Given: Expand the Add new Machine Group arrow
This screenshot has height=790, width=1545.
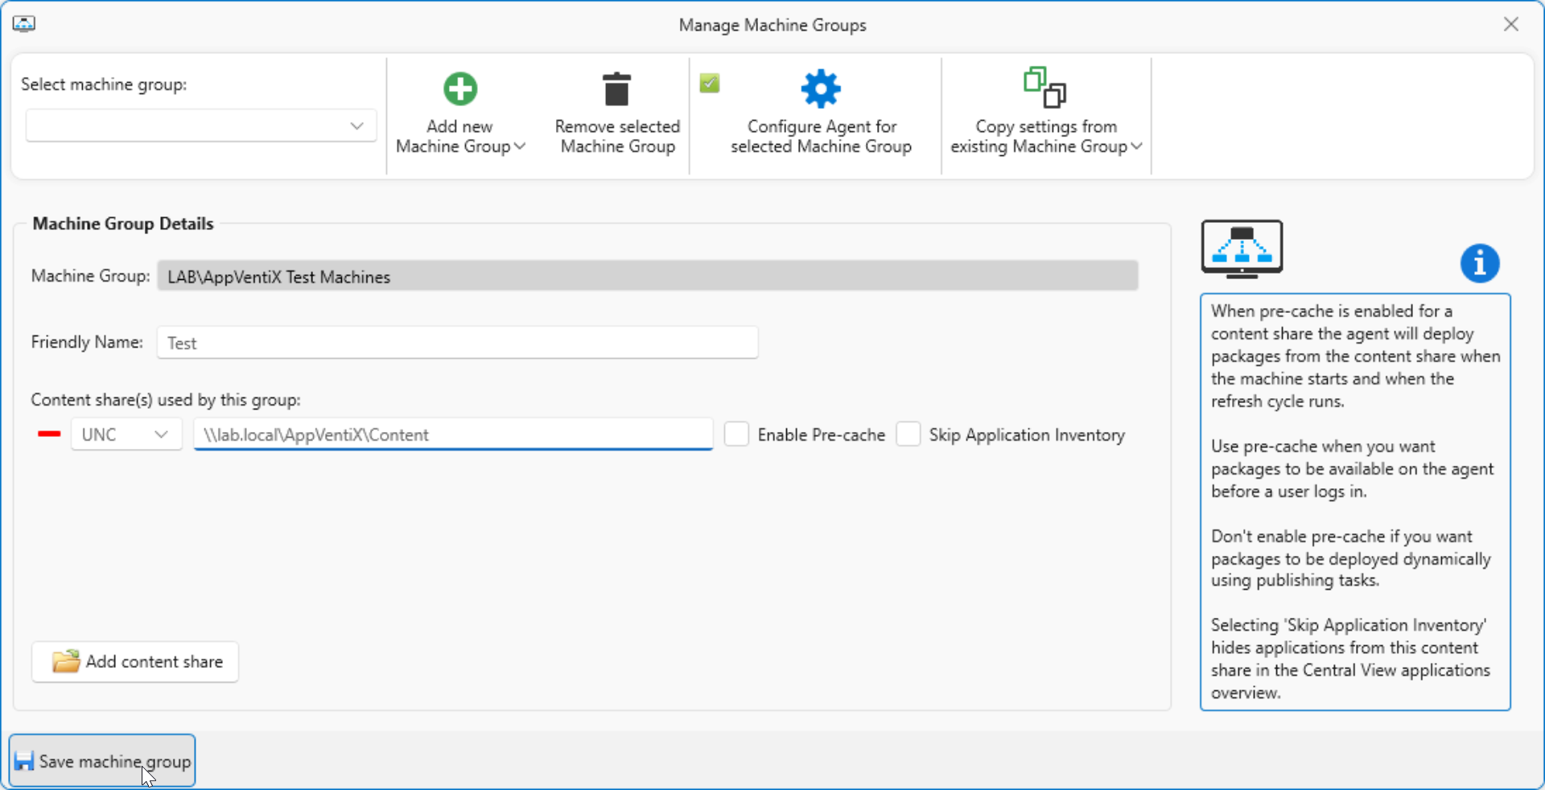Looking at the screenshot, I should tap(520, 146).
